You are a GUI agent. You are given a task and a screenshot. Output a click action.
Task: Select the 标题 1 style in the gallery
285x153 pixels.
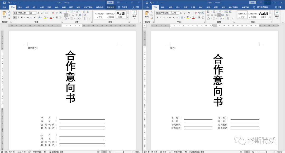pyautogui.click(x=121, y=15)
